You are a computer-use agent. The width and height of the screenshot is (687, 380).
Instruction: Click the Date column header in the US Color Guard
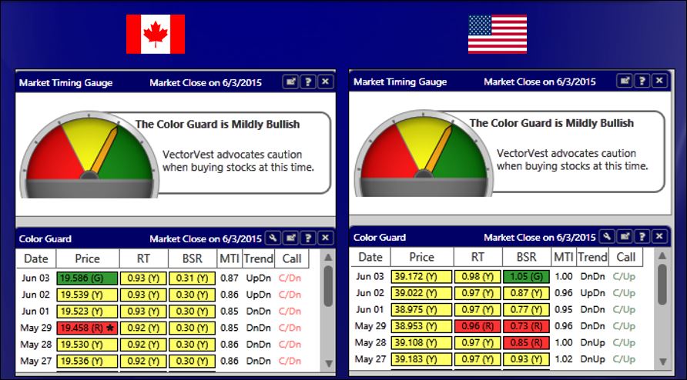370,257
